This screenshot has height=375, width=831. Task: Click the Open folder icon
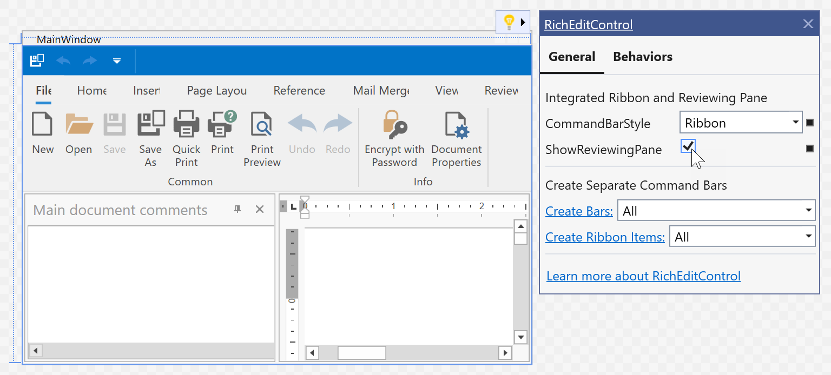point(79,124)
